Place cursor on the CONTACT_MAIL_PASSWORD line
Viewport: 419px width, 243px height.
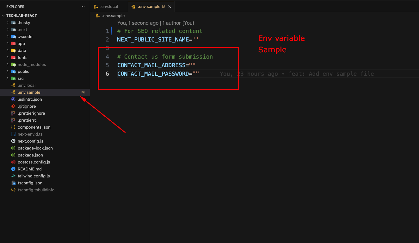coord(158,74)
